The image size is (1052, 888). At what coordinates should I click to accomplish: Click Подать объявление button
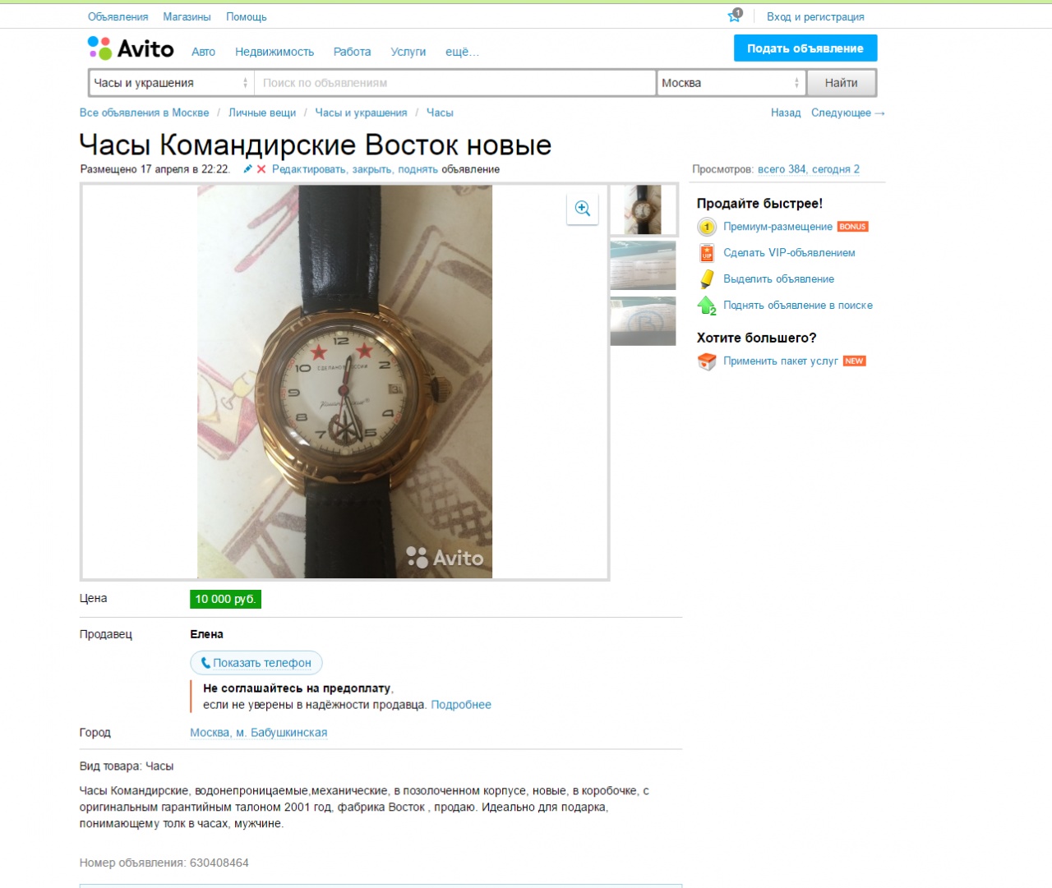(x=805, y=48)
